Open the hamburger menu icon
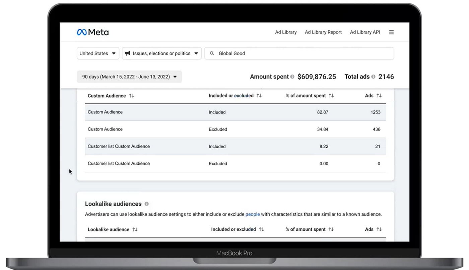This screenshot has height=270, width=469. click(391, 32)
